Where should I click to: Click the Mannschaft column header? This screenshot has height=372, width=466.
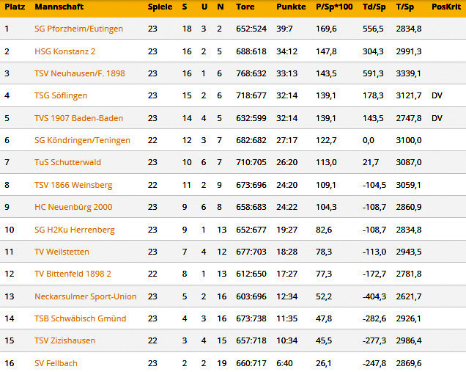(59, 7)
